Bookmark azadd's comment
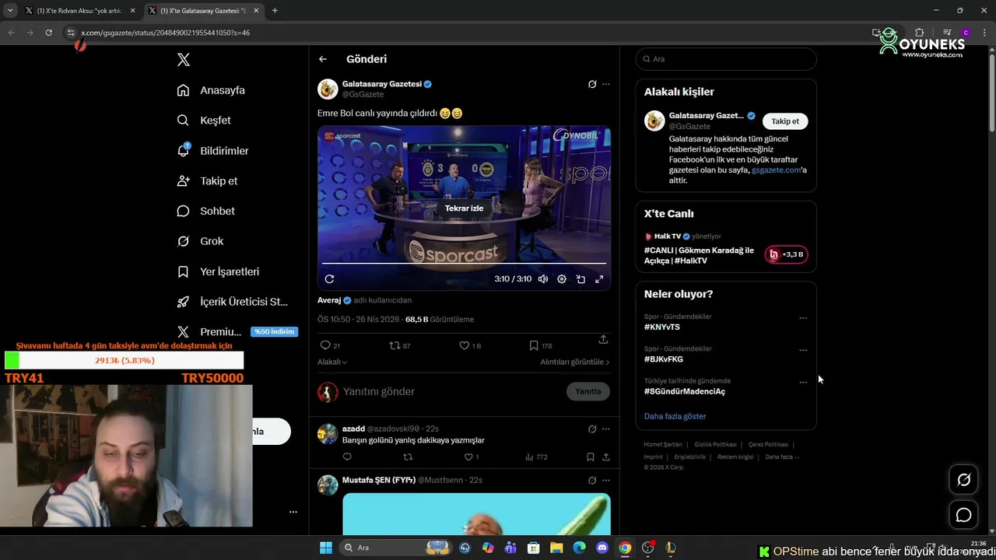 point(591,457)
